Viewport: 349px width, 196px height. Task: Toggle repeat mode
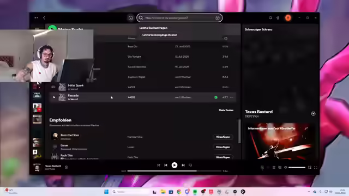(190, 165)
